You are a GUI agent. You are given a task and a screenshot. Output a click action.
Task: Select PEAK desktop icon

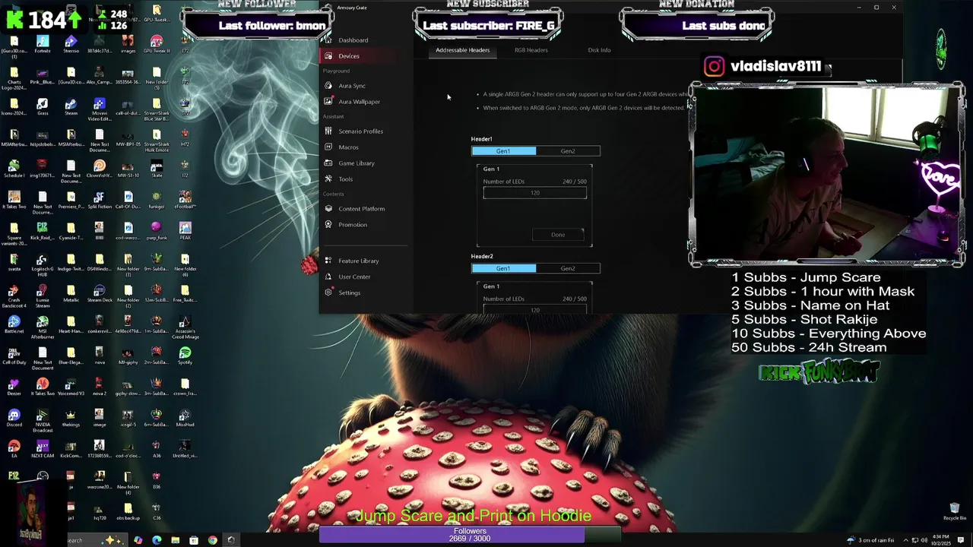point(185,231)
